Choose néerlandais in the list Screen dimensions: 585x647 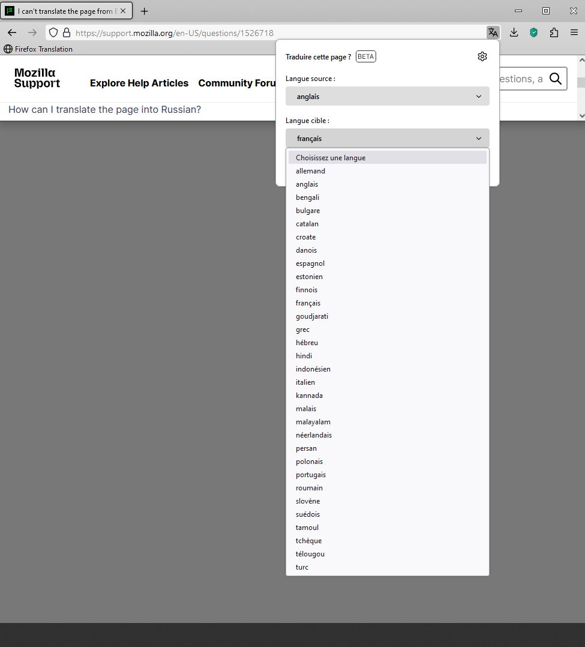[x=388, y=435]
